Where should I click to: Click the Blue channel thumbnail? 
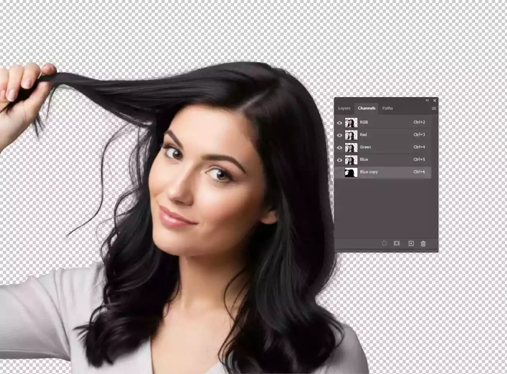pos(351,160)
